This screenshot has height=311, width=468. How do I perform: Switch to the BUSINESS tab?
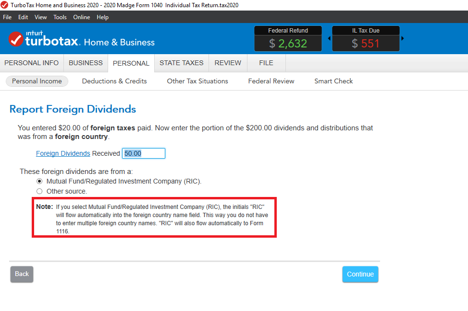[x=86, y=63]
